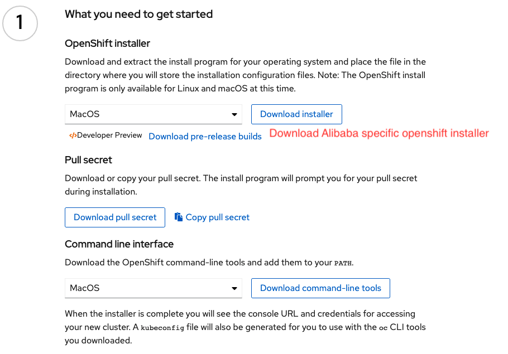Click the step 1 circle badge
The image size is (508, 354).
pyautogui.click(x=20, y=23)
